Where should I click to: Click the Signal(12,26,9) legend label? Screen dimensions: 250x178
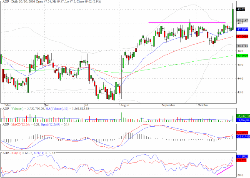click(50, 124)
